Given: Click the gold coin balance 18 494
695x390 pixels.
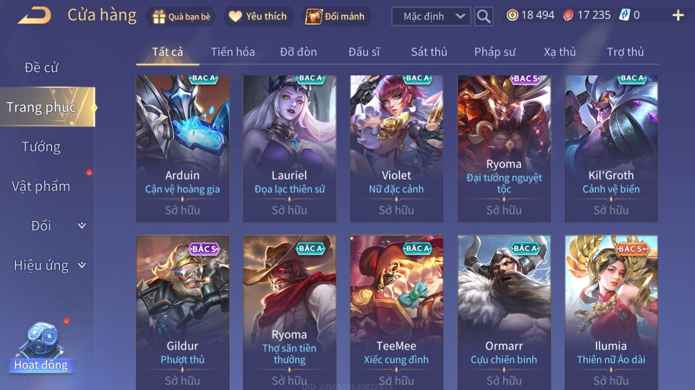Looking at the screenshot, I should pos(531,15).
